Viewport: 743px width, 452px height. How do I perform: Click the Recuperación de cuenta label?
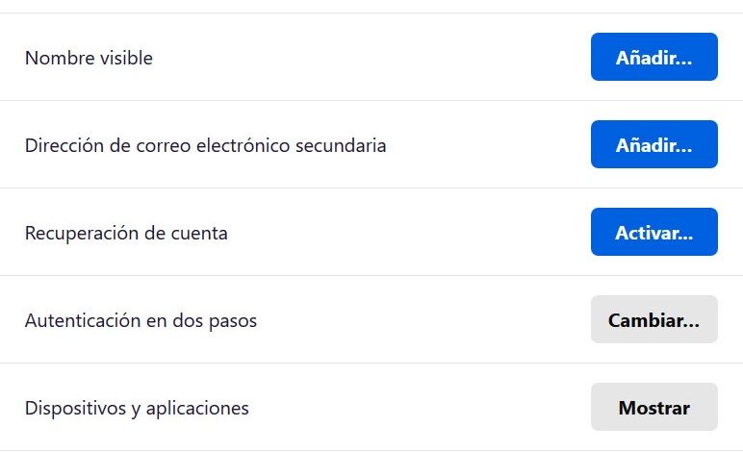tap(126, 234)
